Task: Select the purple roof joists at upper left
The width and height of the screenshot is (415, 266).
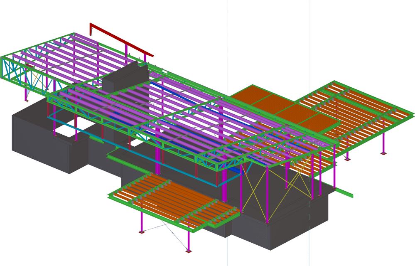Action: click(x=62, y=54)
